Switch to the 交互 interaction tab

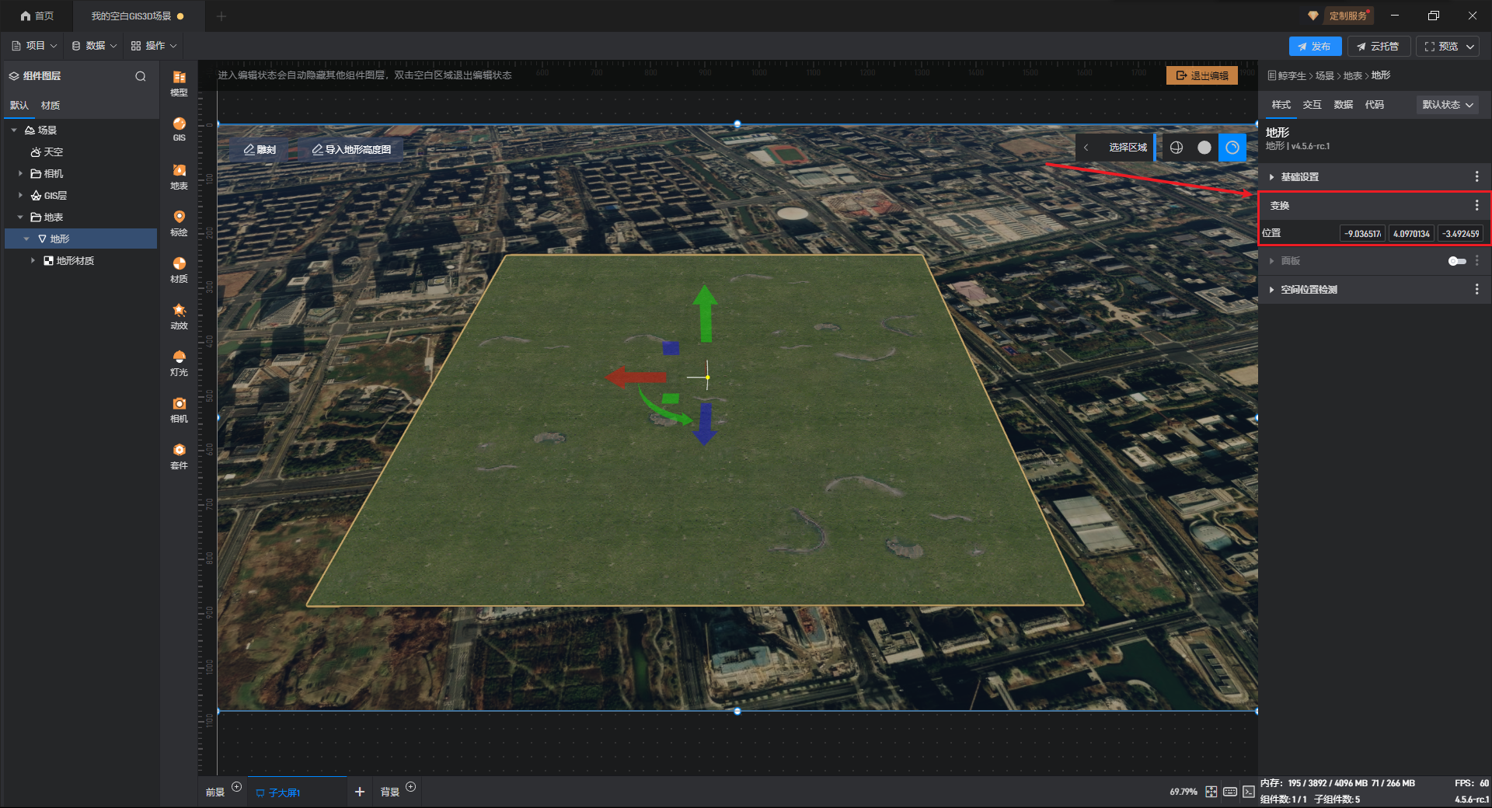pyautogui.click(x=1312, y=105)
